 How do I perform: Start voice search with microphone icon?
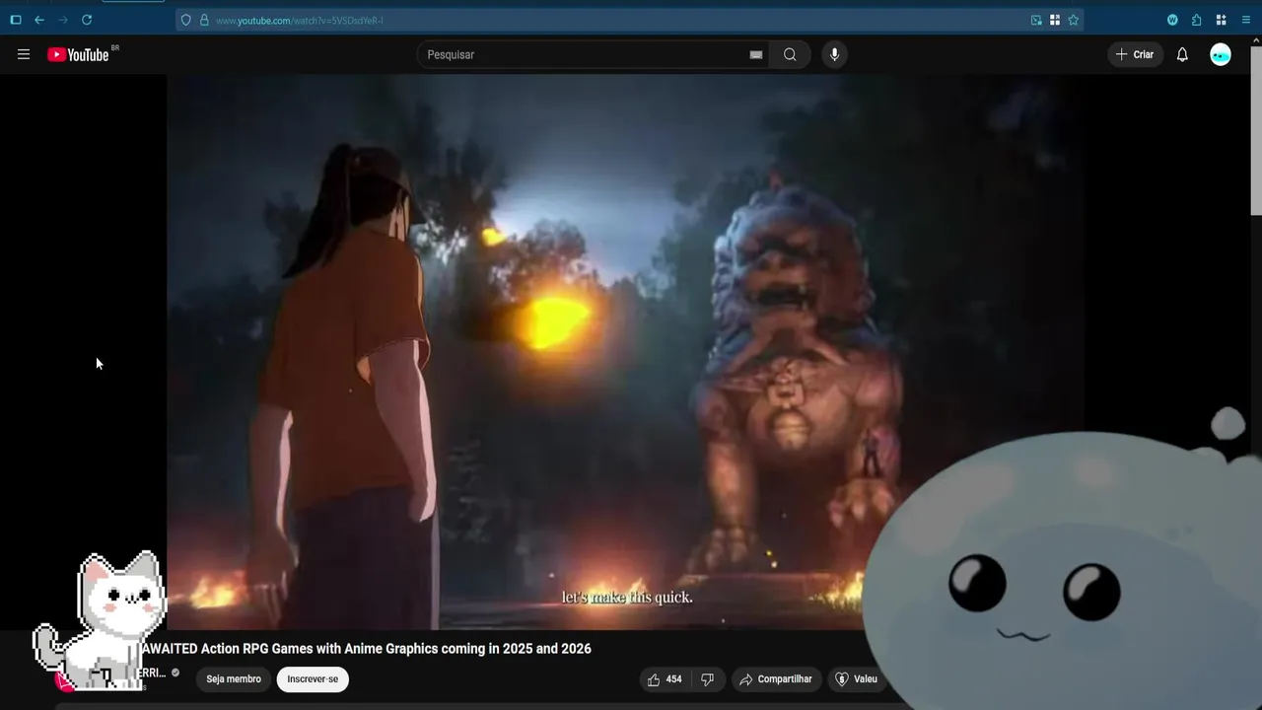[834, 54]
